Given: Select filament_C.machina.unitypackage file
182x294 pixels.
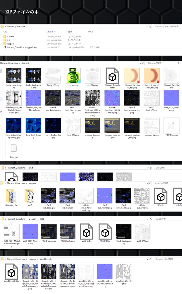Looking at the screenshot, I should point(20,47).
